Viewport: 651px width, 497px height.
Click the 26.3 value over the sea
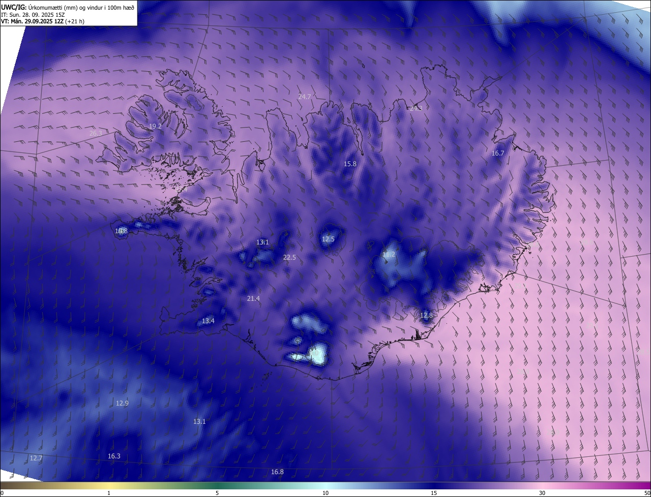tap(96, 133)
